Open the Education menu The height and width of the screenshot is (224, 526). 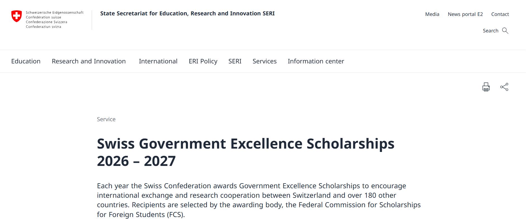[26, 61]
